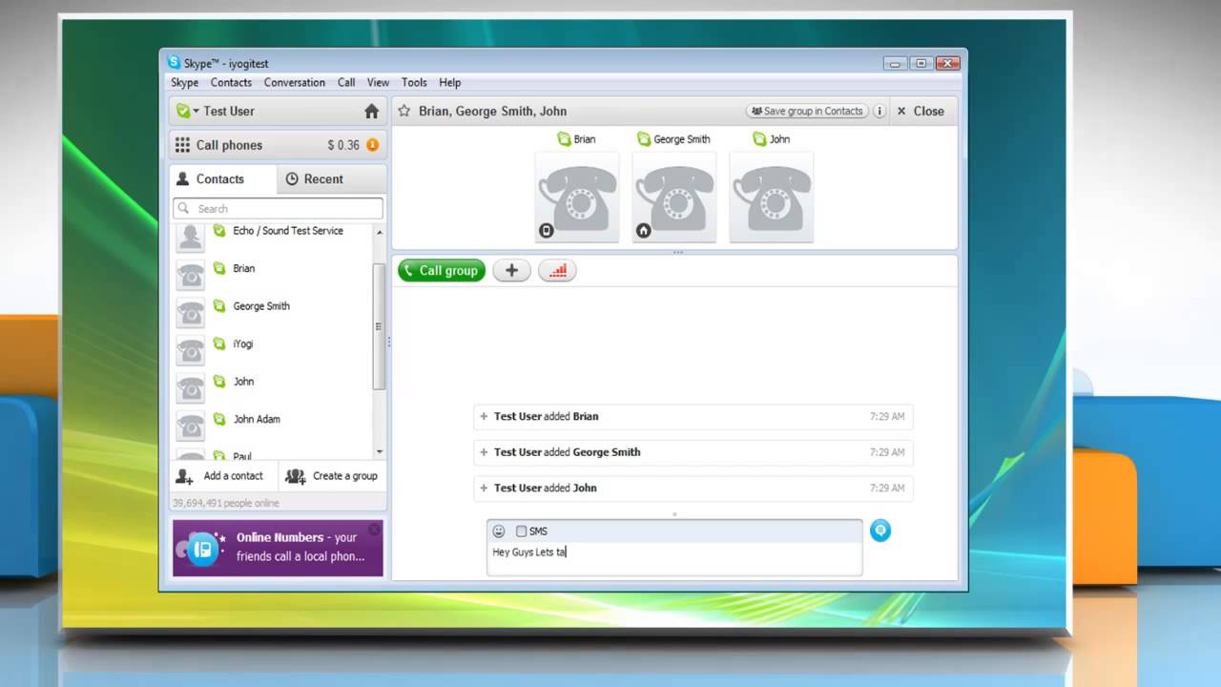This screenshot has width=1221, height=687.
Task: Click the orange credit alert icon
Action: (372, 145)
